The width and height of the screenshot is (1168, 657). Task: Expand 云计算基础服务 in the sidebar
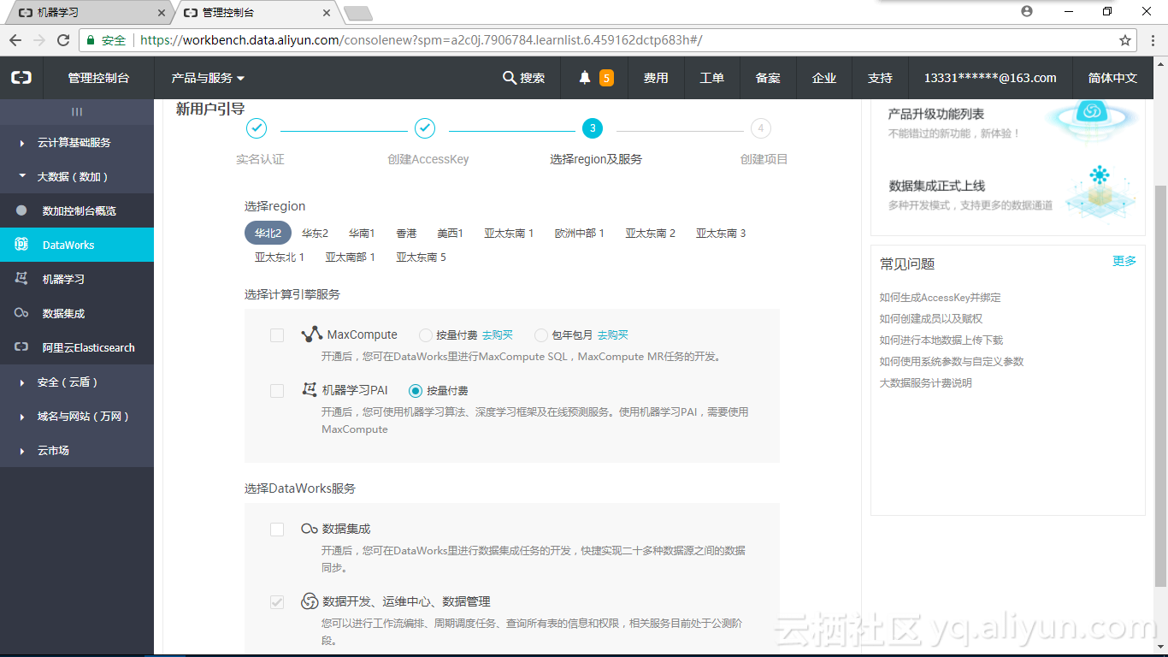(x=77, y=143)
